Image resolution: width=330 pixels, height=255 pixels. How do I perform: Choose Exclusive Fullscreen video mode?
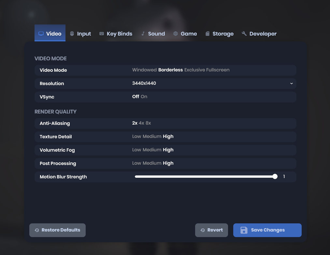tap(207, 70)
